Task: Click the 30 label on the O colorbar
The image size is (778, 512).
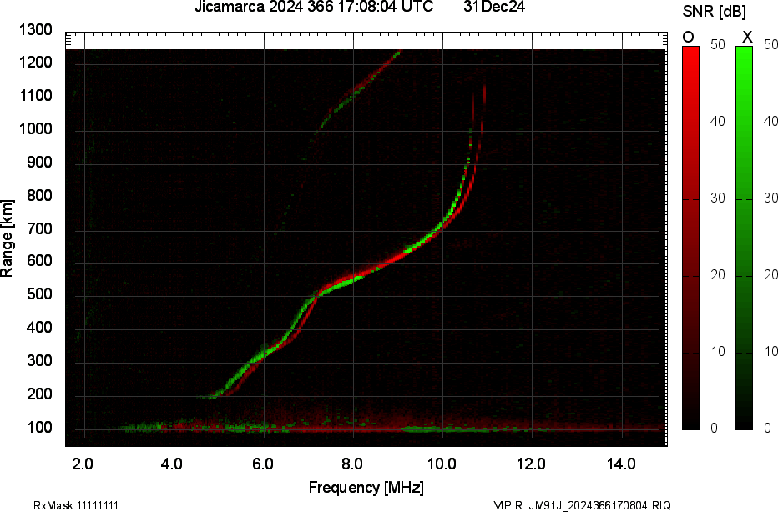Action: click(x=717, y=198)
